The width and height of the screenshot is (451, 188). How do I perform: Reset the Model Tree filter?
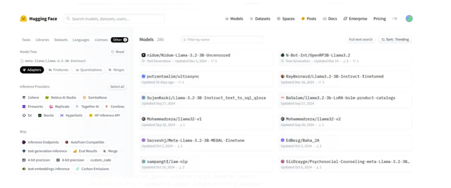(117, 52)
